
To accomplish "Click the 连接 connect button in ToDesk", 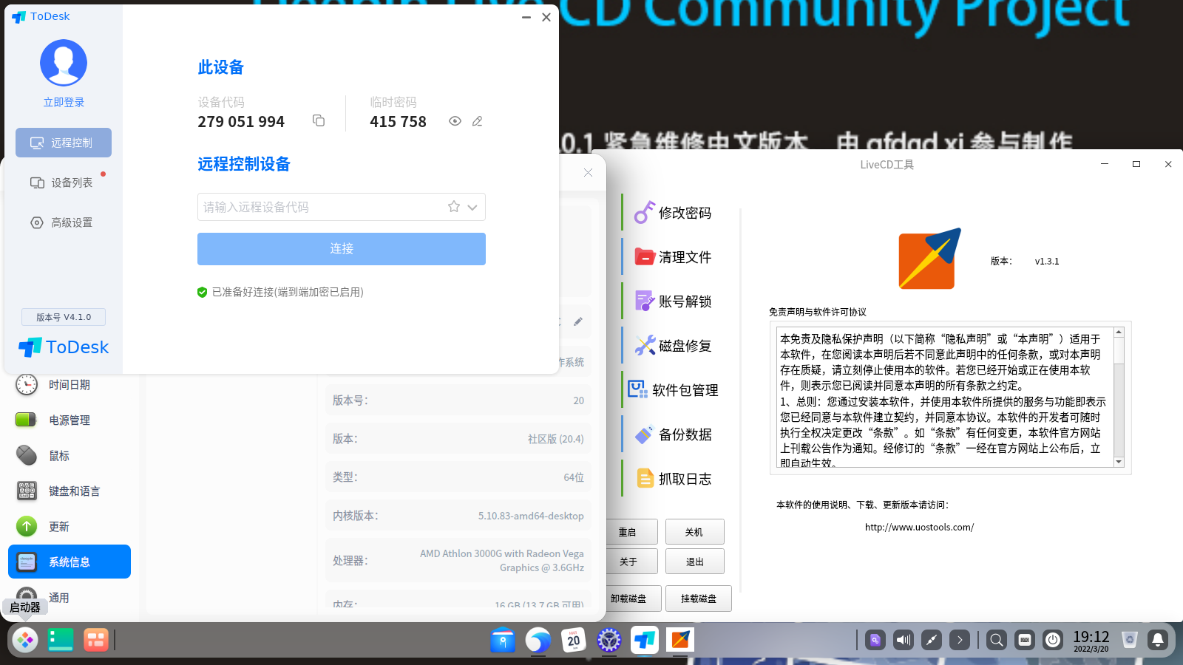I will pos(342,249).
